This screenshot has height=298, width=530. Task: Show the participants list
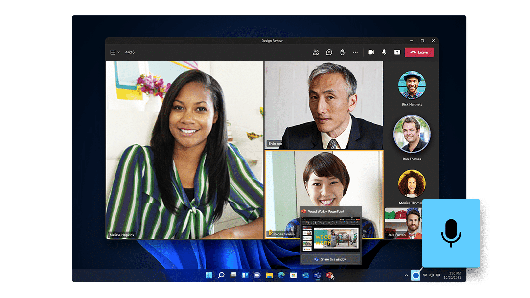coord(316,52)
